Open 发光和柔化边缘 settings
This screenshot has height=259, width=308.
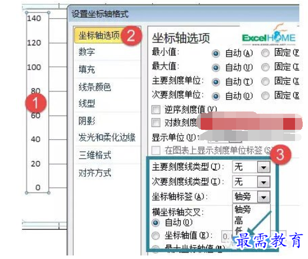pyautogui.click(x=107, y=137)
